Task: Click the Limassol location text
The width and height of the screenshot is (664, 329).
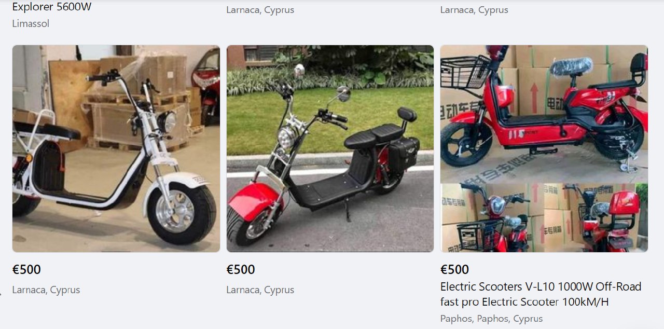Action: [x=31, y=23]
